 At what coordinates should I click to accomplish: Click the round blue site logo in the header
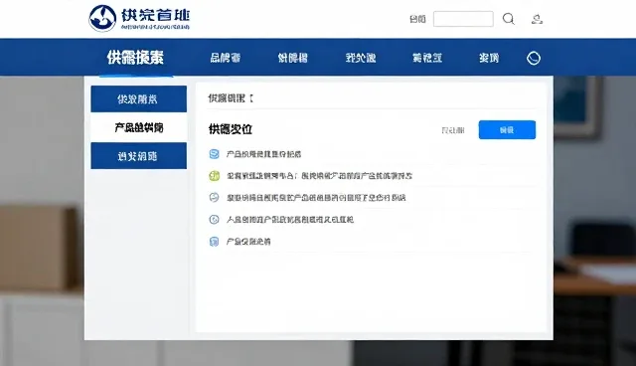pos(102,18)
